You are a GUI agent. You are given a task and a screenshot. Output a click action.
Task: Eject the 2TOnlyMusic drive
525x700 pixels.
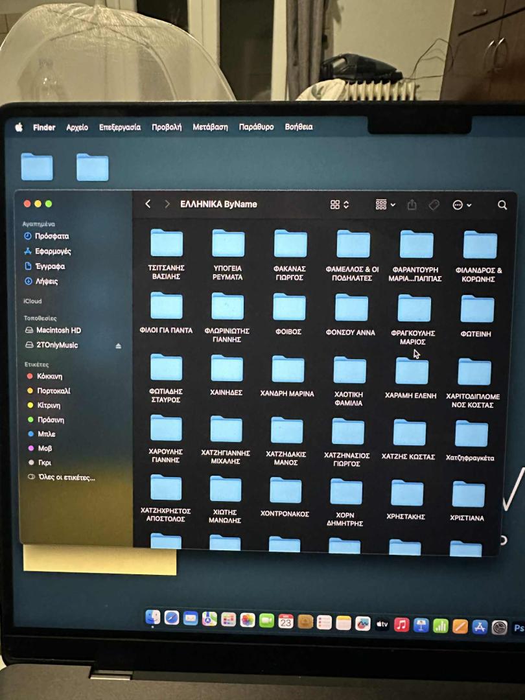click(119, 346)
